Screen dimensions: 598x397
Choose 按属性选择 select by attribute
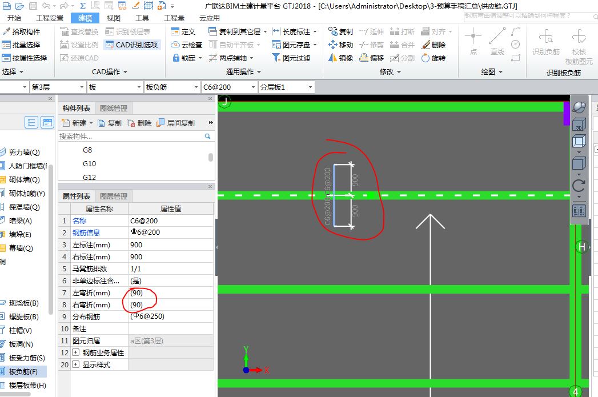(x=25, y=58)
